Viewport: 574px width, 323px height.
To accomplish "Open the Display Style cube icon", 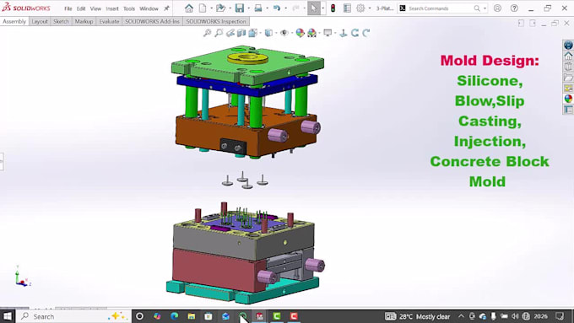I will [x=268, y=33].
